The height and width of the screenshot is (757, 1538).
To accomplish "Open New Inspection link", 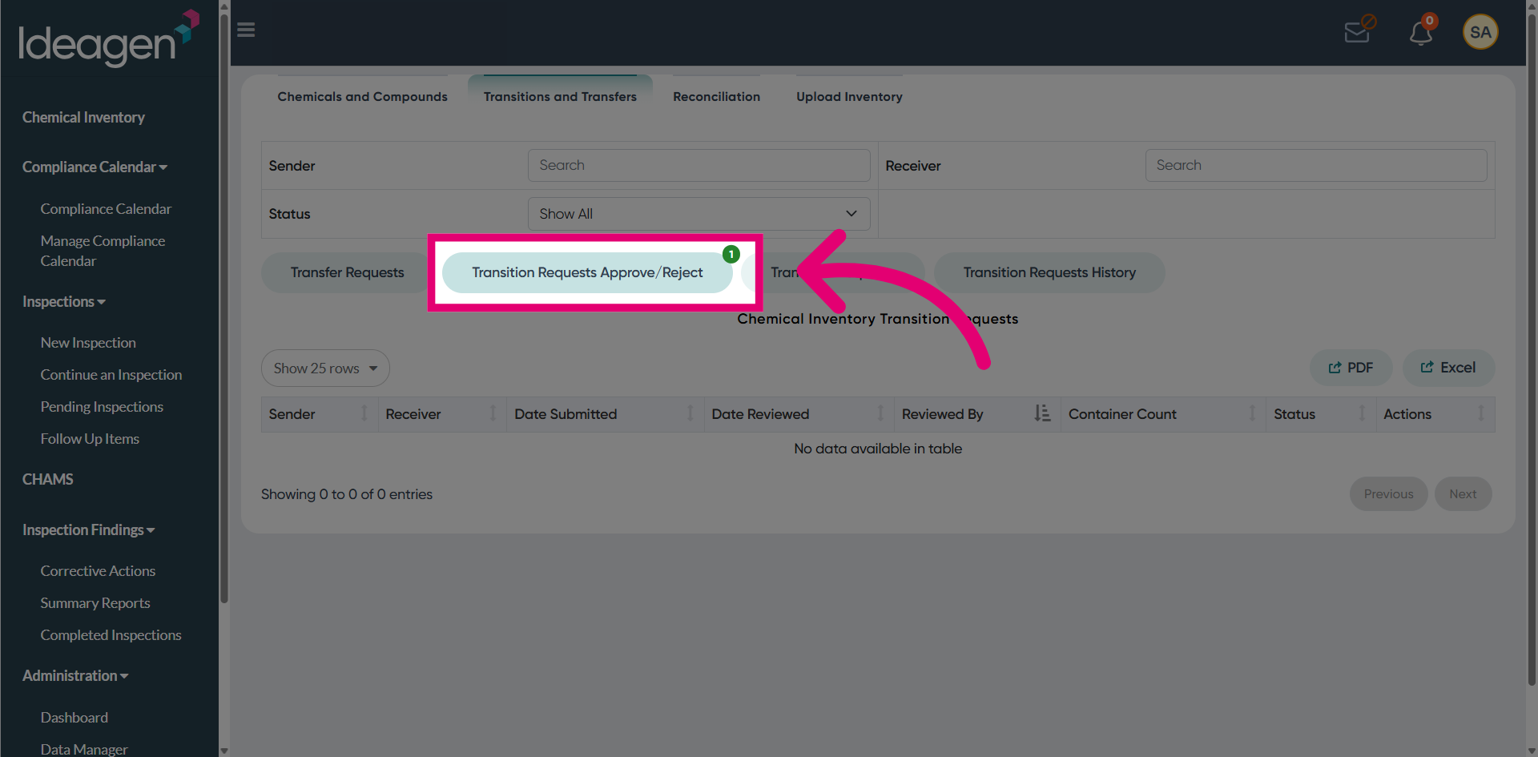I will coord(88,342).
